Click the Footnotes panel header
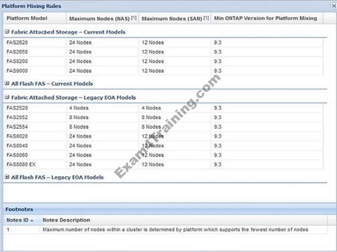337x252 pixels. (170, 209)
